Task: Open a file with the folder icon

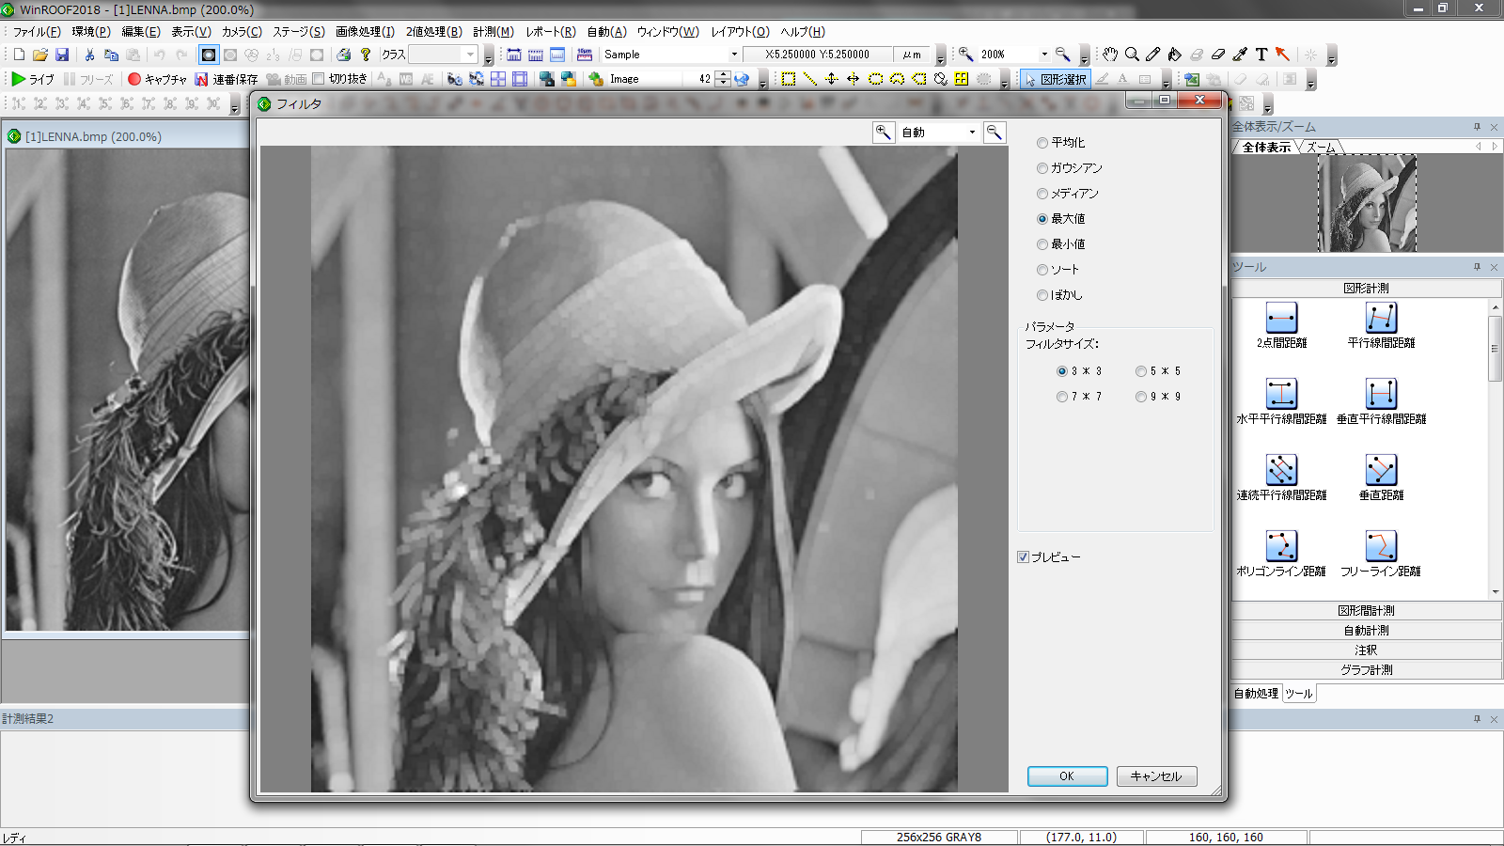Action: (40, 55)
